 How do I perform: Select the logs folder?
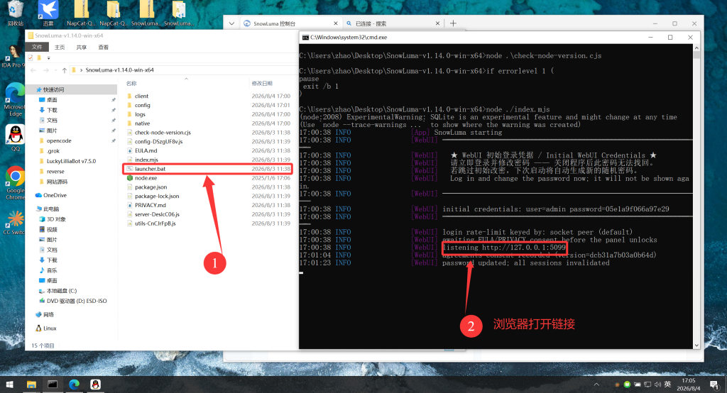pyautogui.click(x=140, y=114)
